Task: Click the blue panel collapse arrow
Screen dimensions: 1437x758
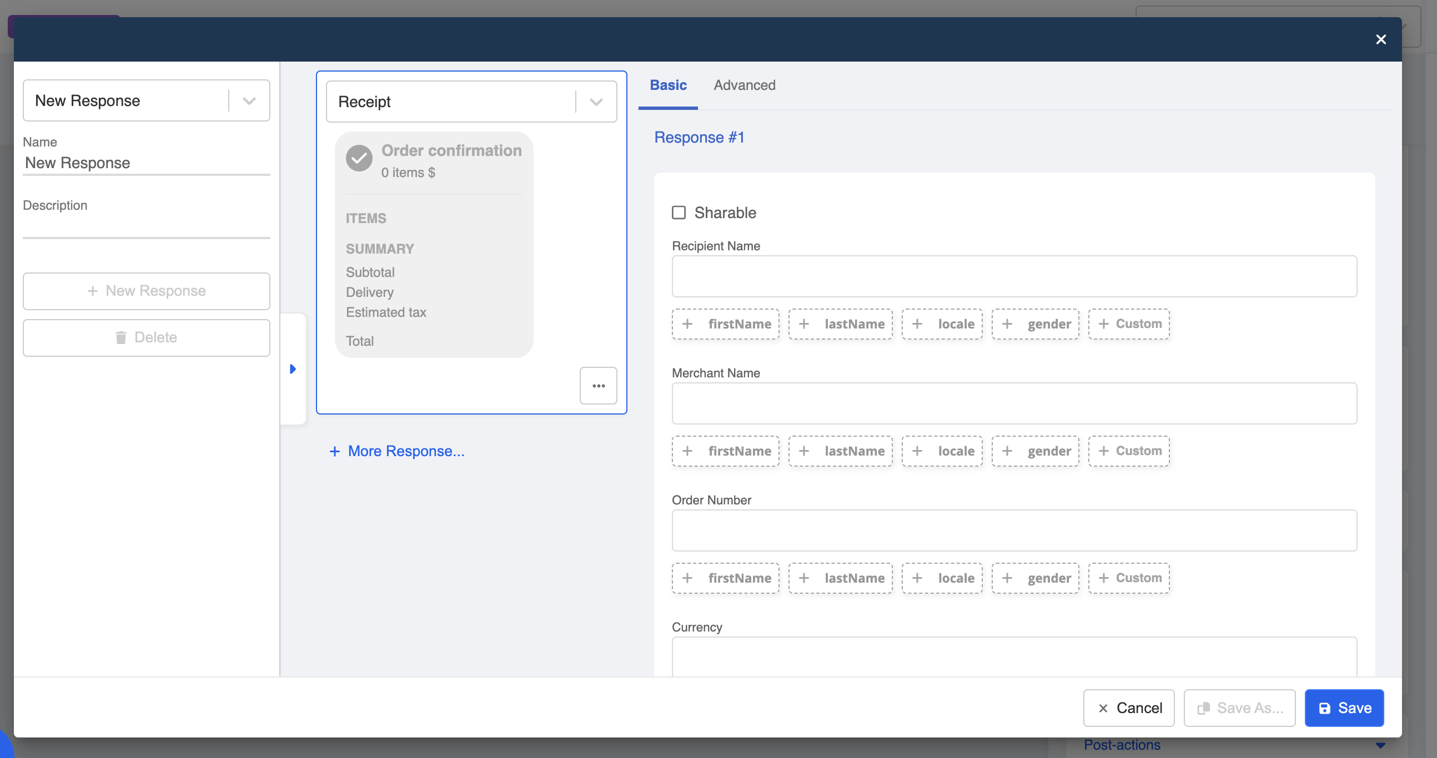Action: click(x=293, y=369)
